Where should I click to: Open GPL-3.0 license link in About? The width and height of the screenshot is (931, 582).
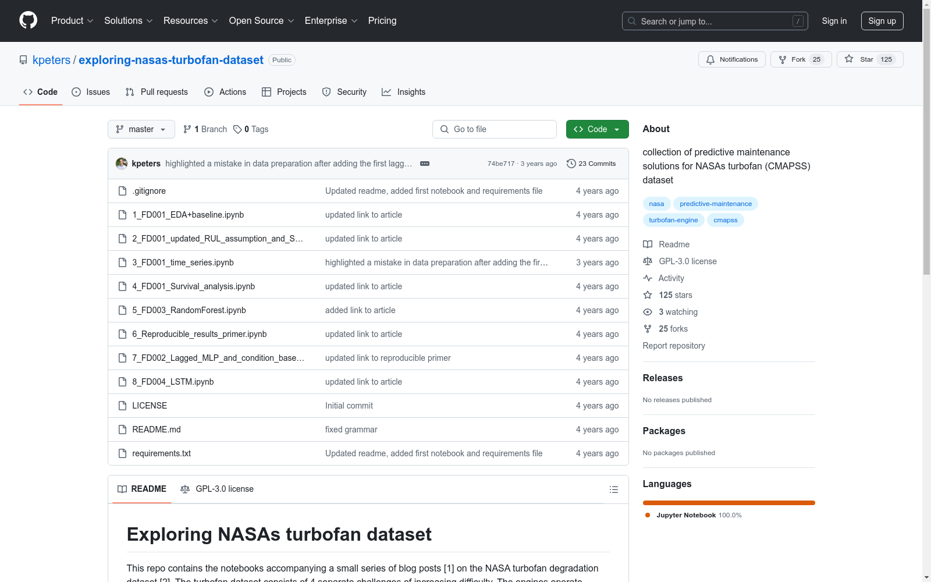[x=680, y=261]
